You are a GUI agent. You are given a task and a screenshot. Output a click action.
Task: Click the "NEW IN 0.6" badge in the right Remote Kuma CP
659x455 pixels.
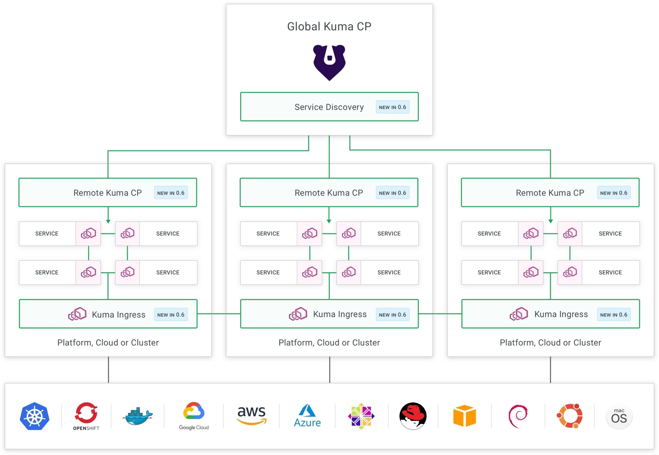(614, 193)
